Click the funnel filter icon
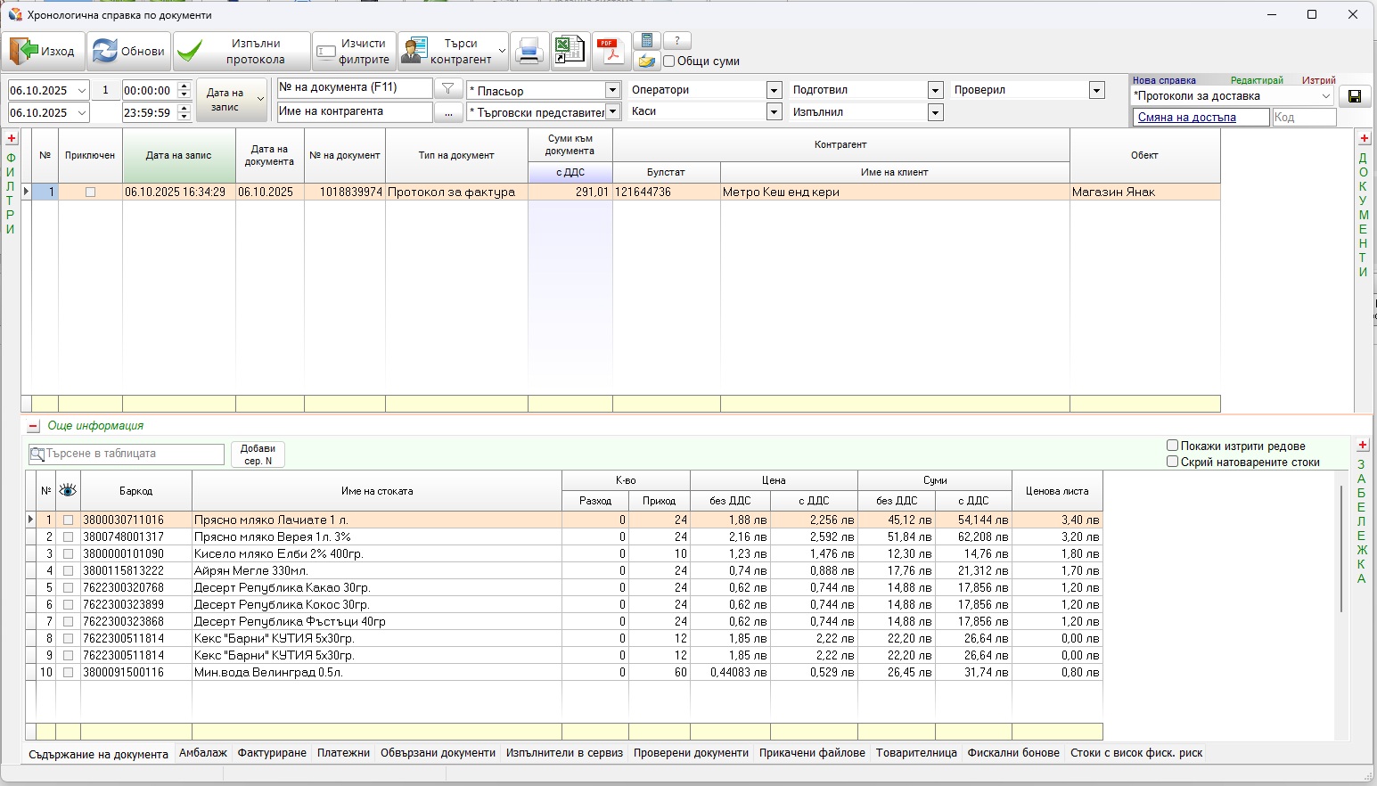Image resolution: width=1377 pixels, height=786 pixels. (448, 88)
